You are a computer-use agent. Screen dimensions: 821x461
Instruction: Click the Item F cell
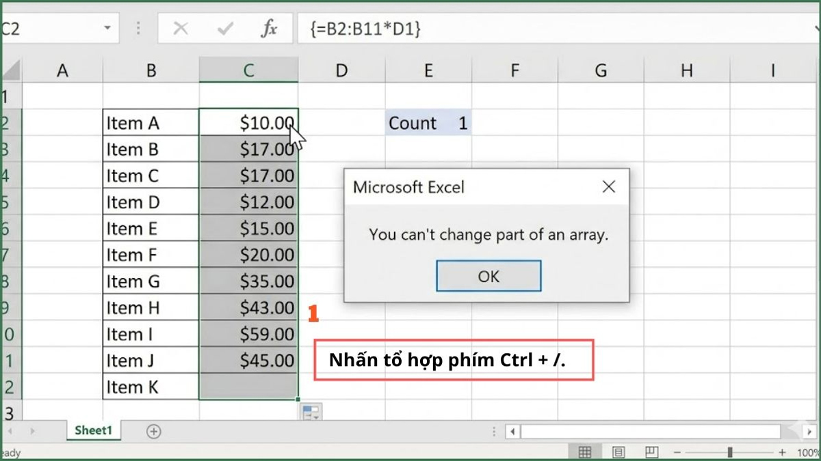click(x=151, y=255)
